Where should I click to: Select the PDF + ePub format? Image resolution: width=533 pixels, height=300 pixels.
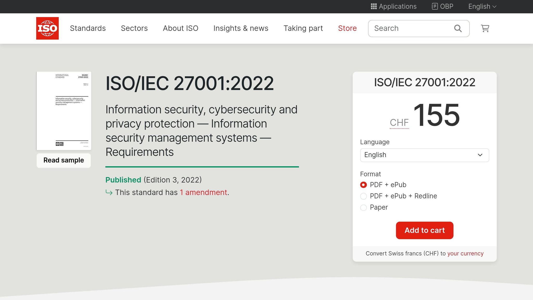tap(363, 185)
